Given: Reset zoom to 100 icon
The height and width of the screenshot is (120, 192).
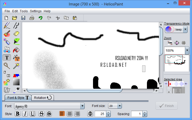Looking at the screenshot, I should [170, 43].
